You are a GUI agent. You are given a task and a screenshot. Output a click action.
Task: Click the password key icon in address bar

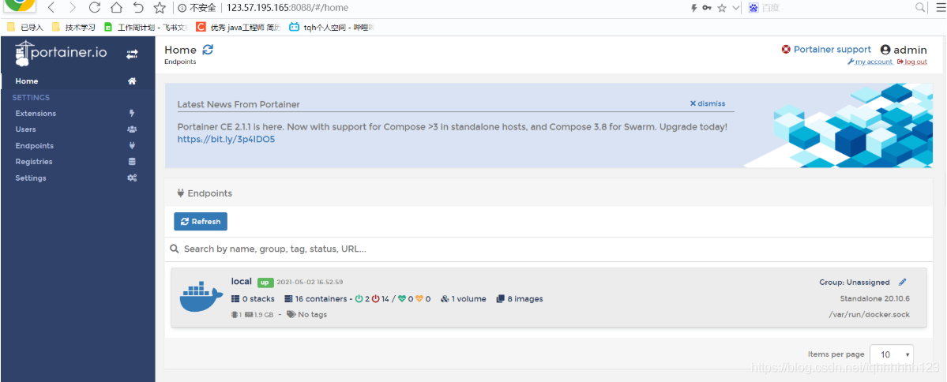(707, 8)
